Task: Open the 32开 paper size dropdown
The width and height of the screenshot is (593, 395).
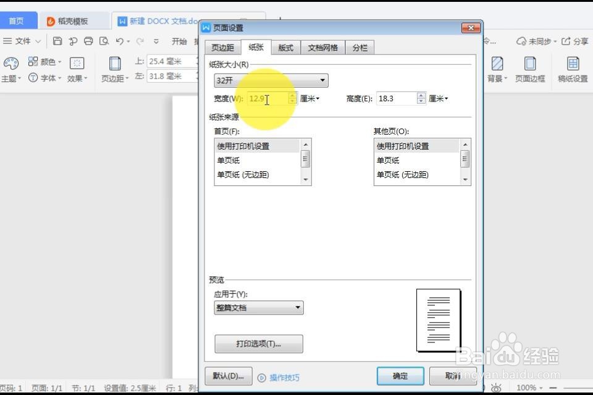Action: (x=322, y=80)
